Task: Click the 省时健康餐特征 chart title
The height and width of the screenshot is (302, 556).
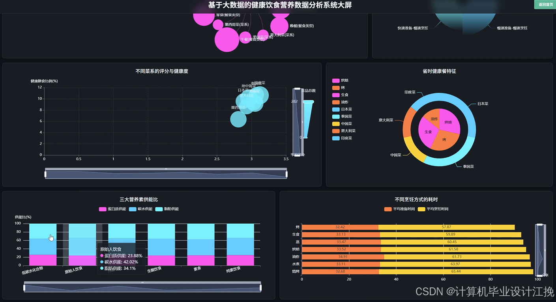Action: coord(439,71)
